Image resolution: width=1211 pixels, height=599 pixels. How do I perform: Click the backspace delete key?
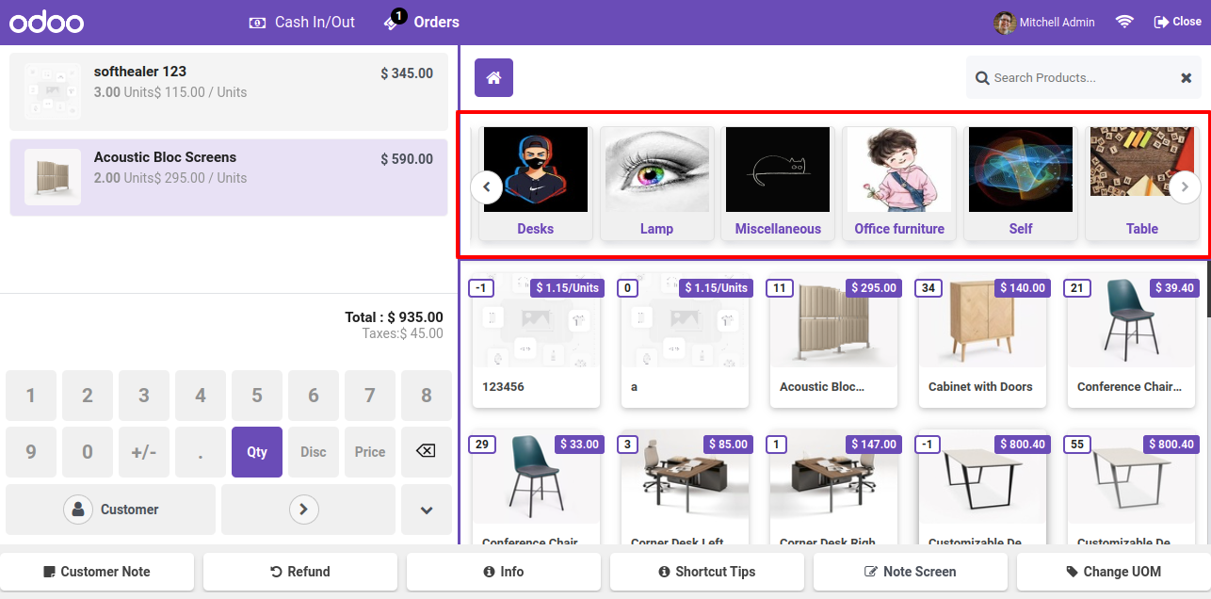[427, 452]
